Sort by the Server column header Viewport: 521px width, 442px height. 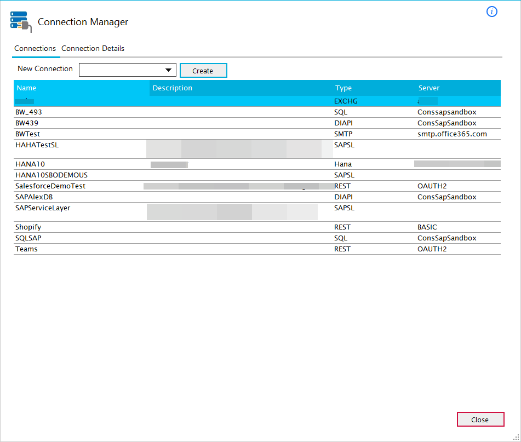458,88
